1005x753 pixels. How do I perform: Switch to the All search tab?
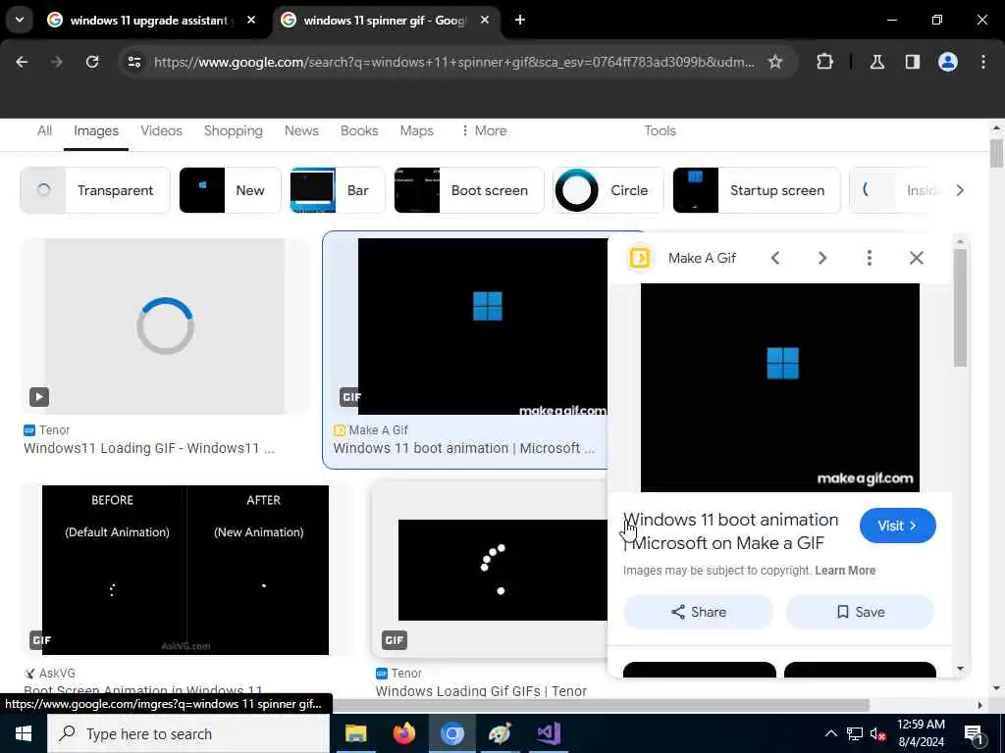coord(44,130)
